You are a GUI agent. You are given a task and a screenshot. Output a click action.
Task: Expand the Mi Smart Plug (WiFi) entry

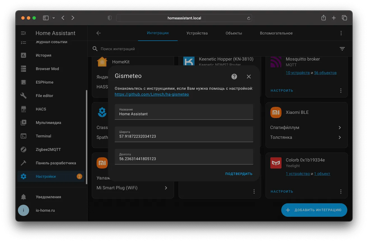[133, 188]
